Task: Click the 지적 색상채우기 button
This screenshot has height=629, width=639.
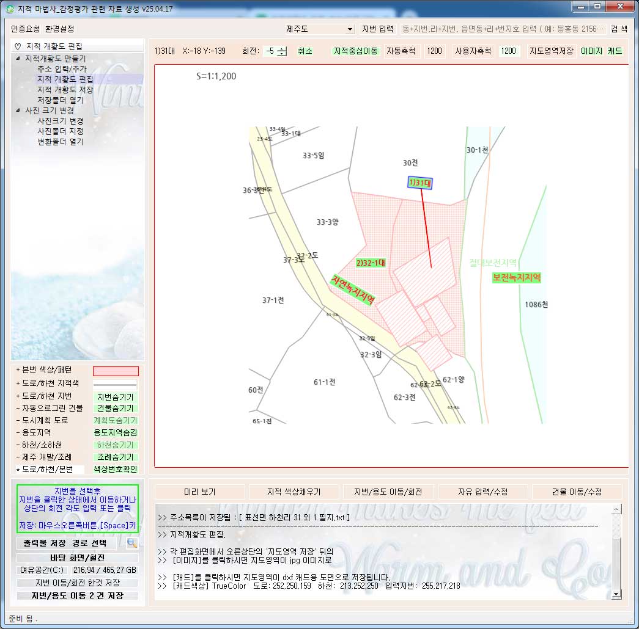Action: pos(294,492)
